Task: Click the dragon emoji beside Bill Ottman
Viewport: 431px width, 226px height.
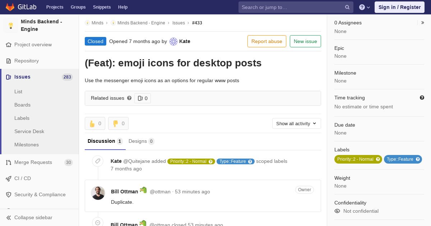Action: click(x=143, y=190)
